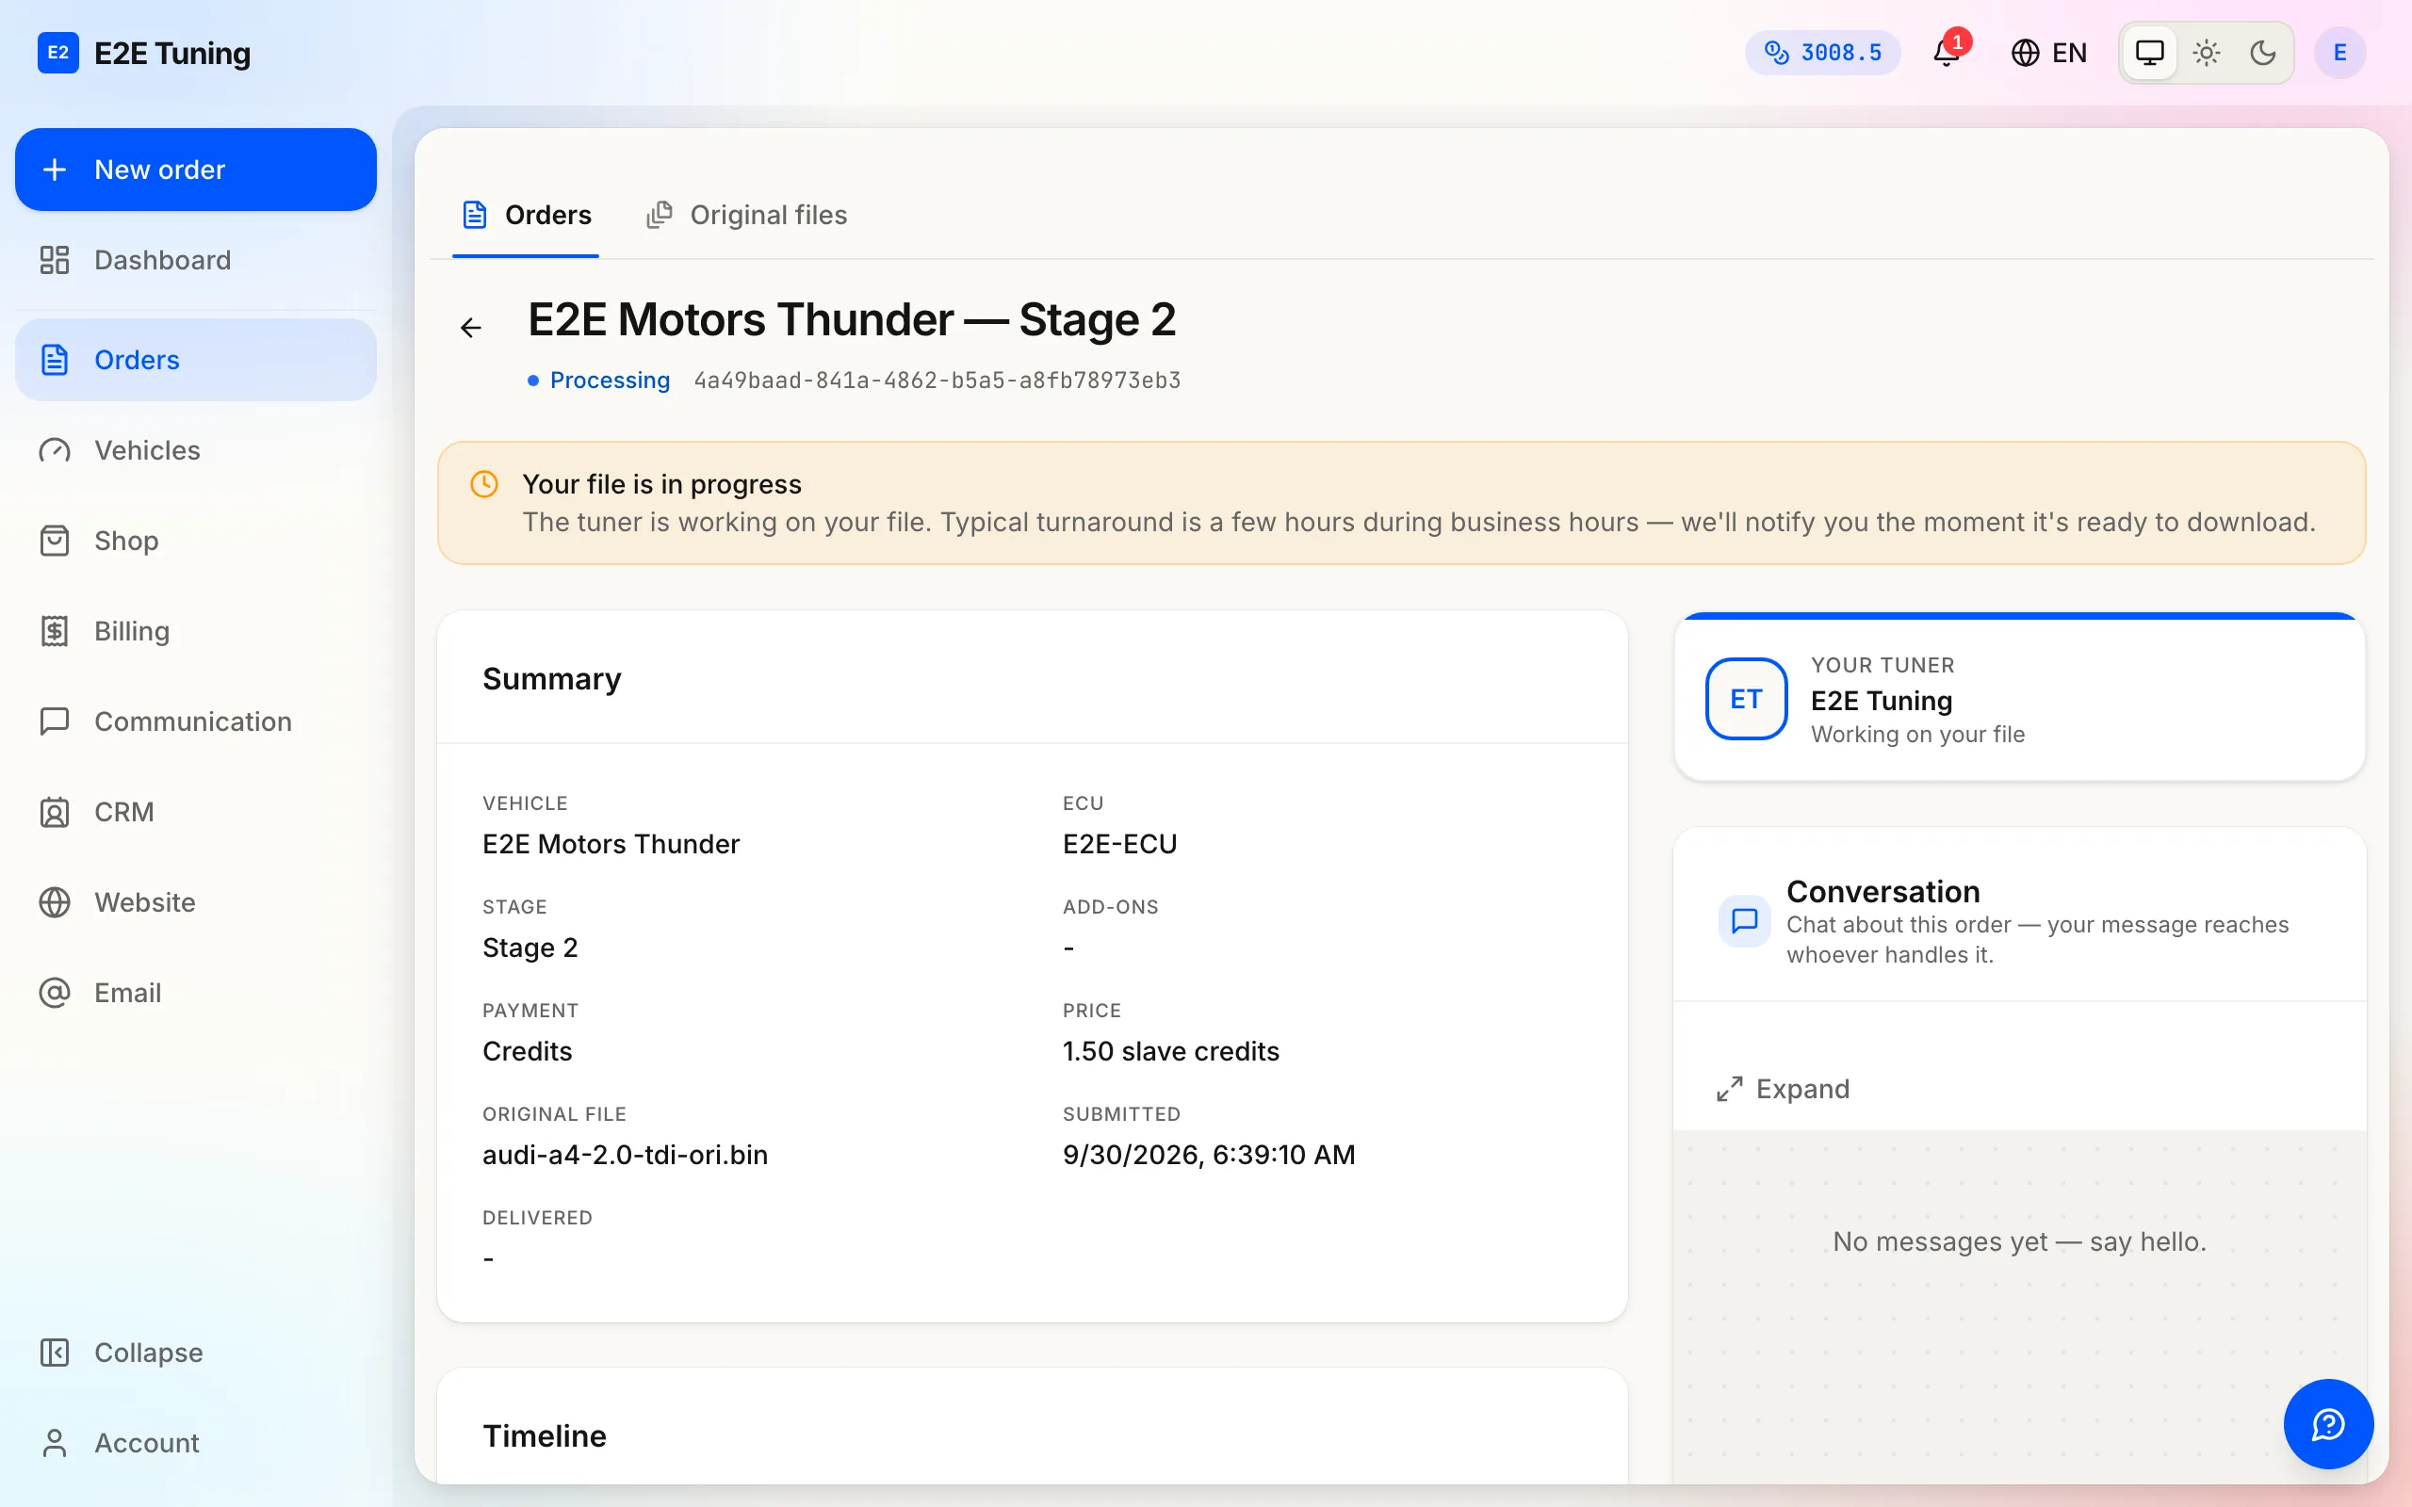The height and width of the screenshot is (1507, 2412).
Task: Click order ID 4a49baad-841a-4862-b5a5-a8fb78973eb3
Action: tap(937, 381)
